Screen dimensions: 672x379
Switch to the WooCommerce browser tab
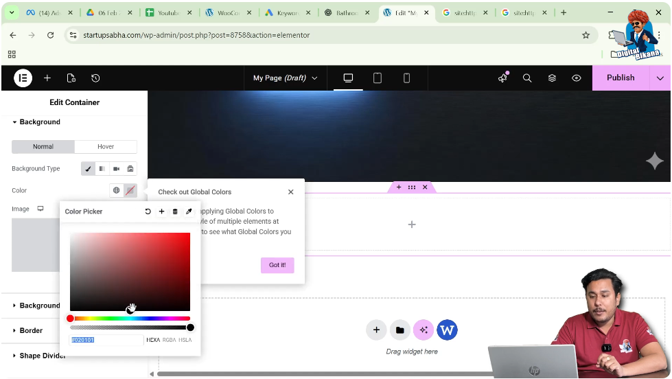(229, 13)
